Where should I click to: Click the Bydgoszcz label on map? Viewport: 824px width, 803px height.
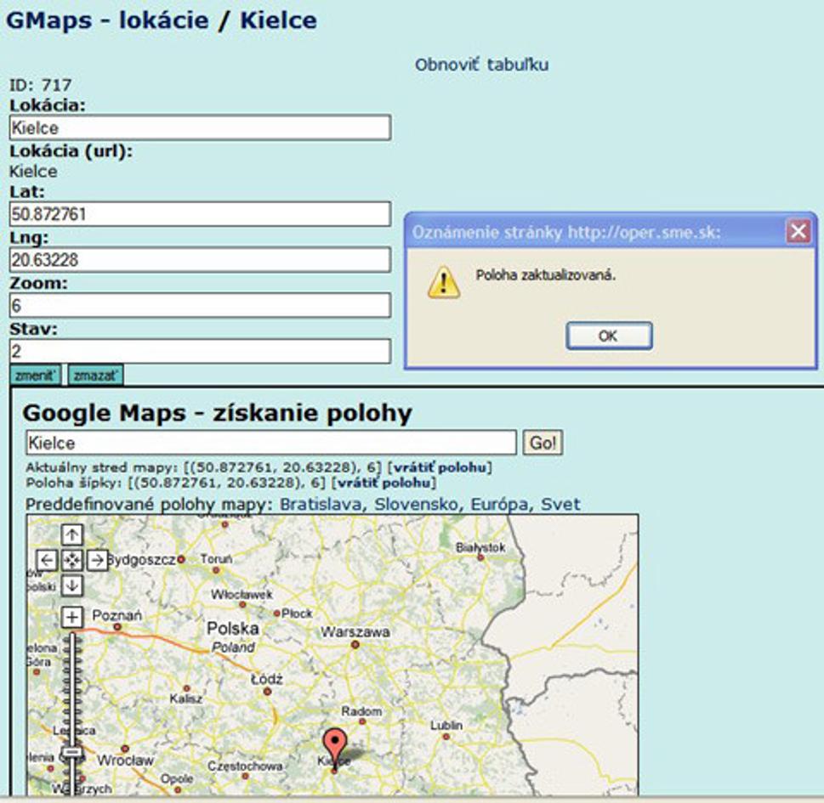(x=141, y=560)
